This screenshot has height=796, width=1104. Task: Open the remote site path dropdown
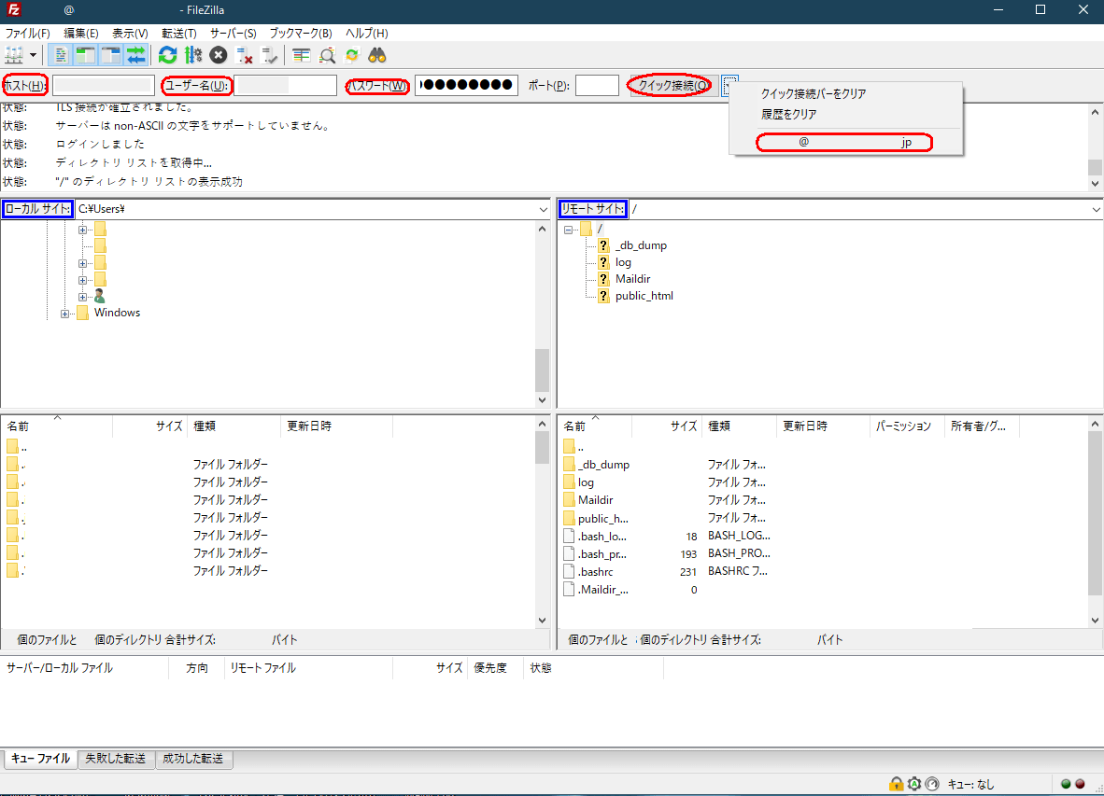tap(1097, 209)
